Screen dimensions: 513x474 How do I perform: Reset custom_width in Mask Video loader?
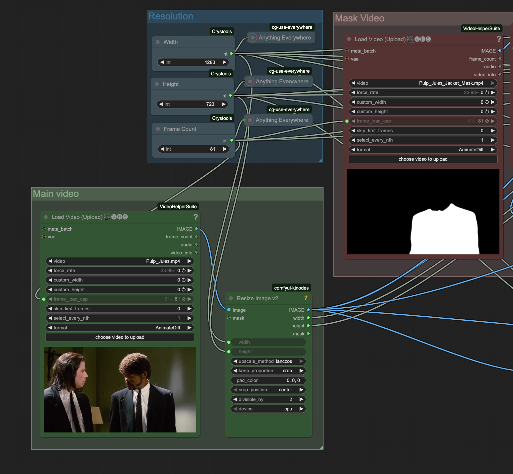[x=487, y=102]
